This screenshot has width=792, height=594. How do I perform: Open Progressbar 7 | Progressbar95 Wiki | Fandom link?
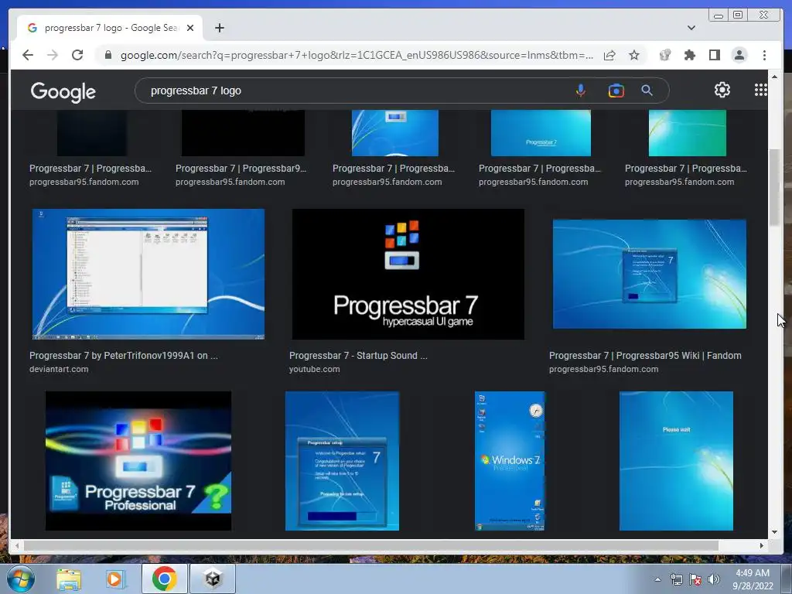(x=645, y=356)
